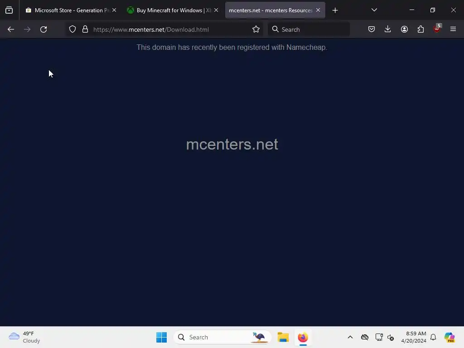Open Firefox View recent browsing button
Viewport: 464px width, 348px height.
pyautogui.click(x=9, y=10)
